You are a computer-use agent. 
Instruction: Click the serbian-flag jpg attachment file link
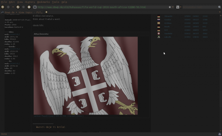pyautogui.click(x=58, y=116)
